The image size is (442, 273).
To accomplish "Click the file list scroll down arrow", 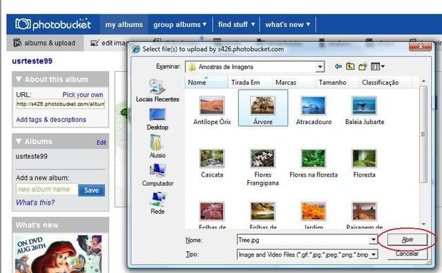I will pos(423,224).
